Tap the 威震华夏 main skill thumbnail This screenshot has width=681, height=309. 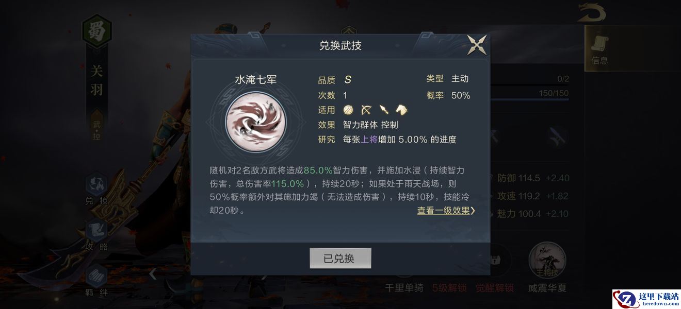click(x=547, y=261)
